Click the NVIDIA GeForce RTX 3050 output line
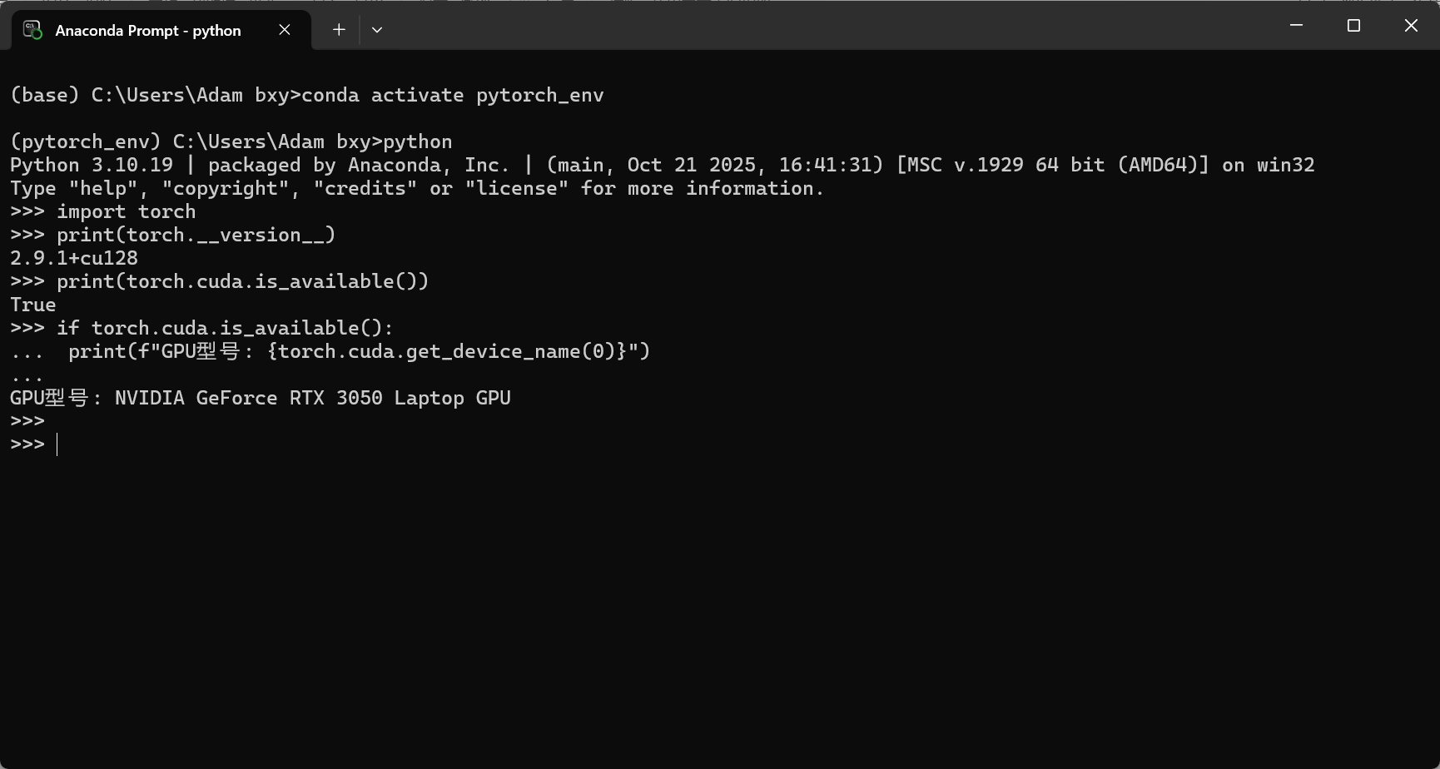This screenshot has height=769, width=1440. coord(261,398)
